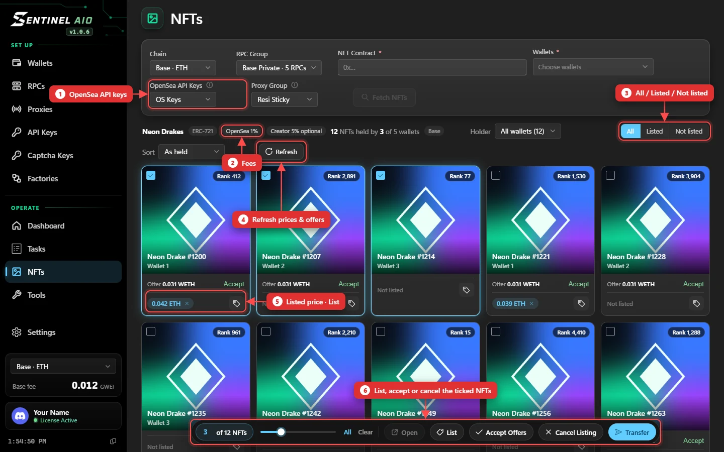Cancel the 0.039 ETH listing via its x
This screenshot has width=724, height=452.
pos(531,303)
